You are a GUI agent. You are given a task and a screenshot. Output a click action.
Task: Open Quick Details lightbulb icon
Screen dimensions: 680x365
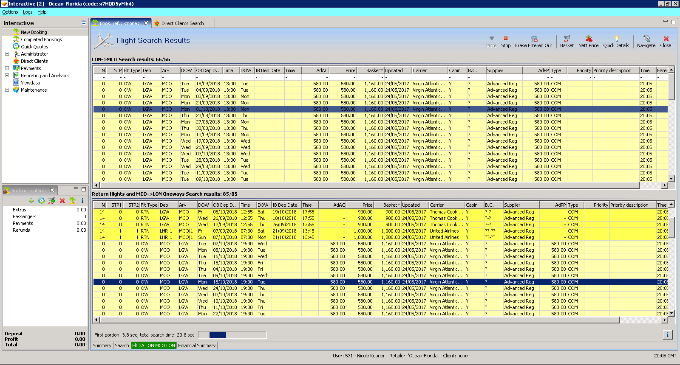click(616, 39)
